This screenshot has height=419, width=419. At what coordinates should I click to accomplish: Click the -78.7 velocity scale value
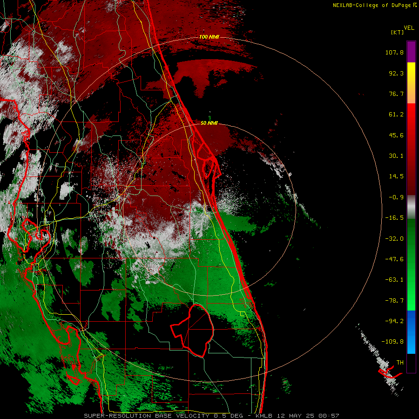tap(394, 301)
